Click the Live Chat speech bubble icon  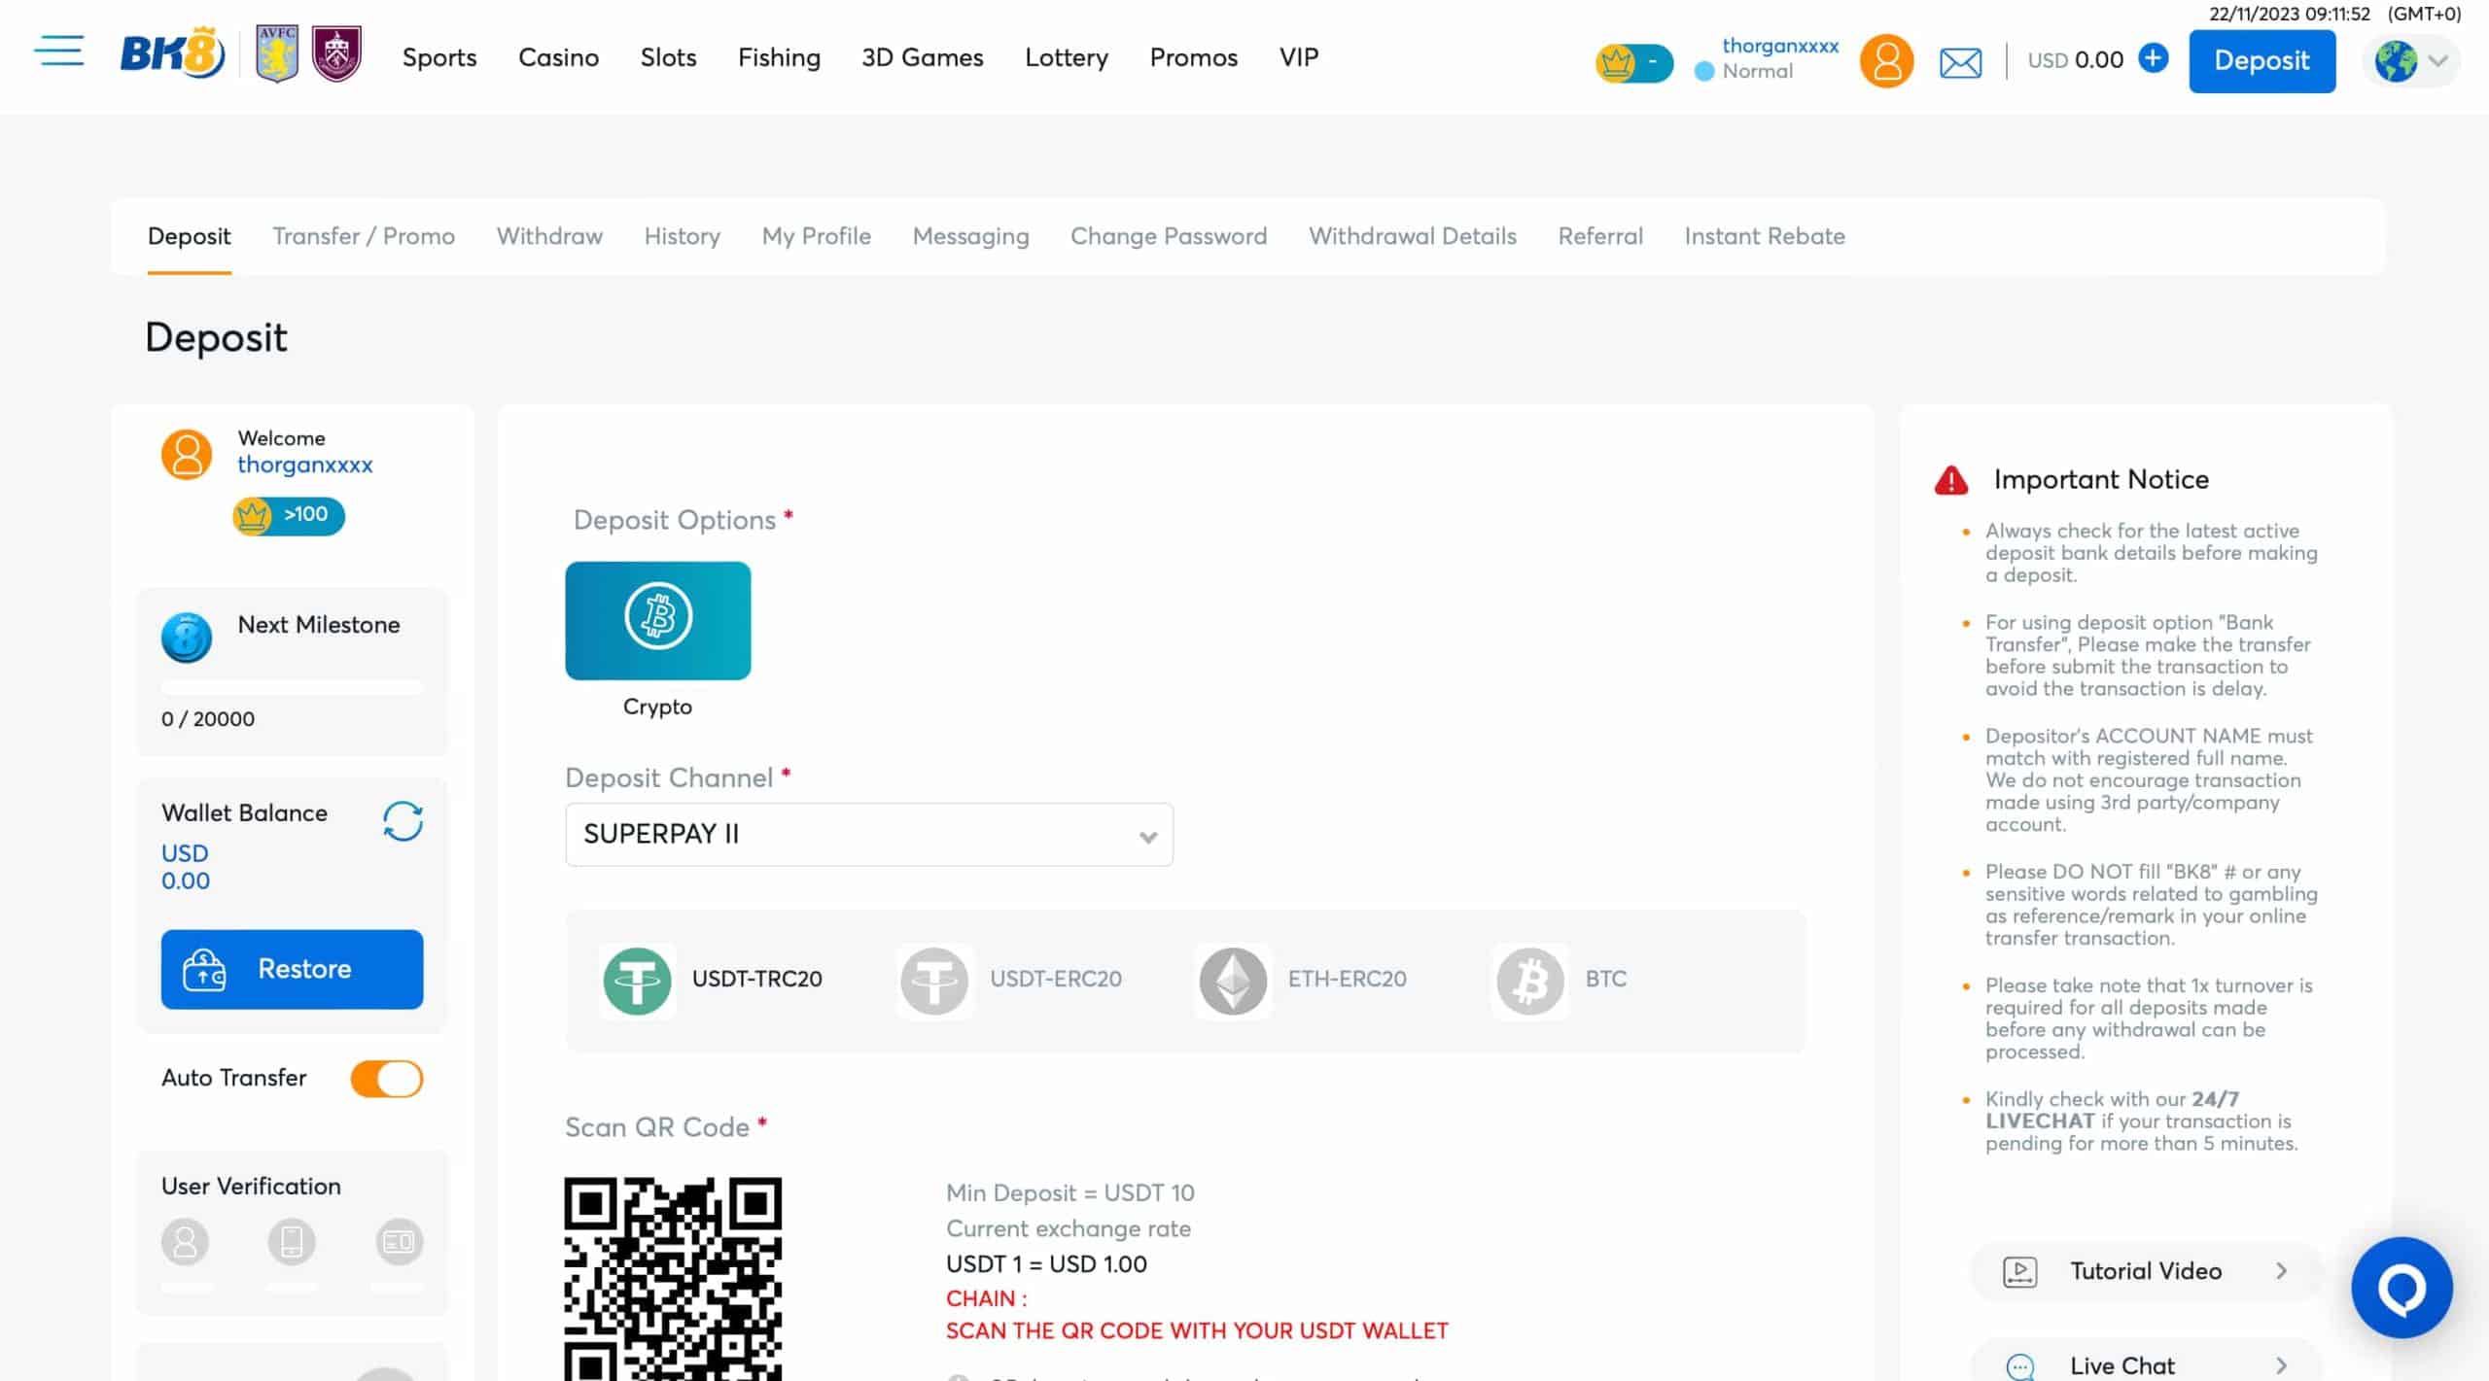2019,1366
